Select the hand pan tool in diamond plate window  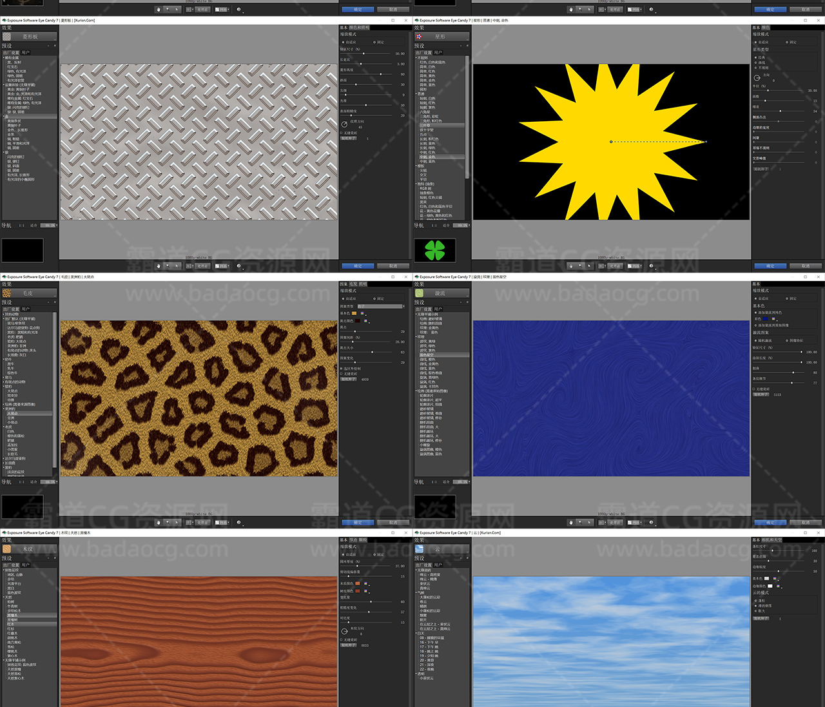159,266
